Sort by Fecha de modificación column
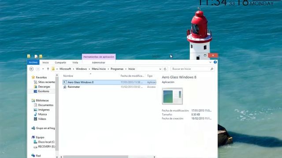The width and height of the screenshot is (282, 158). [x=132, y=76]
